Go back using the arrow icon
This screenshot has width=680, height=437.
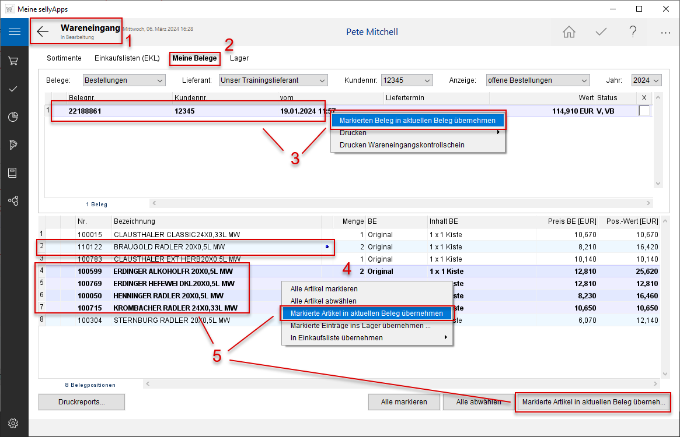[x=43, y=32]
